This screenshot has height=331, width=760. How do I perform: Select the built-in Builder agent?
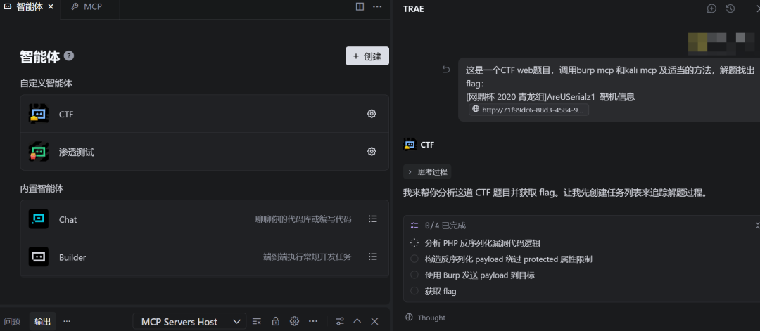205,257
